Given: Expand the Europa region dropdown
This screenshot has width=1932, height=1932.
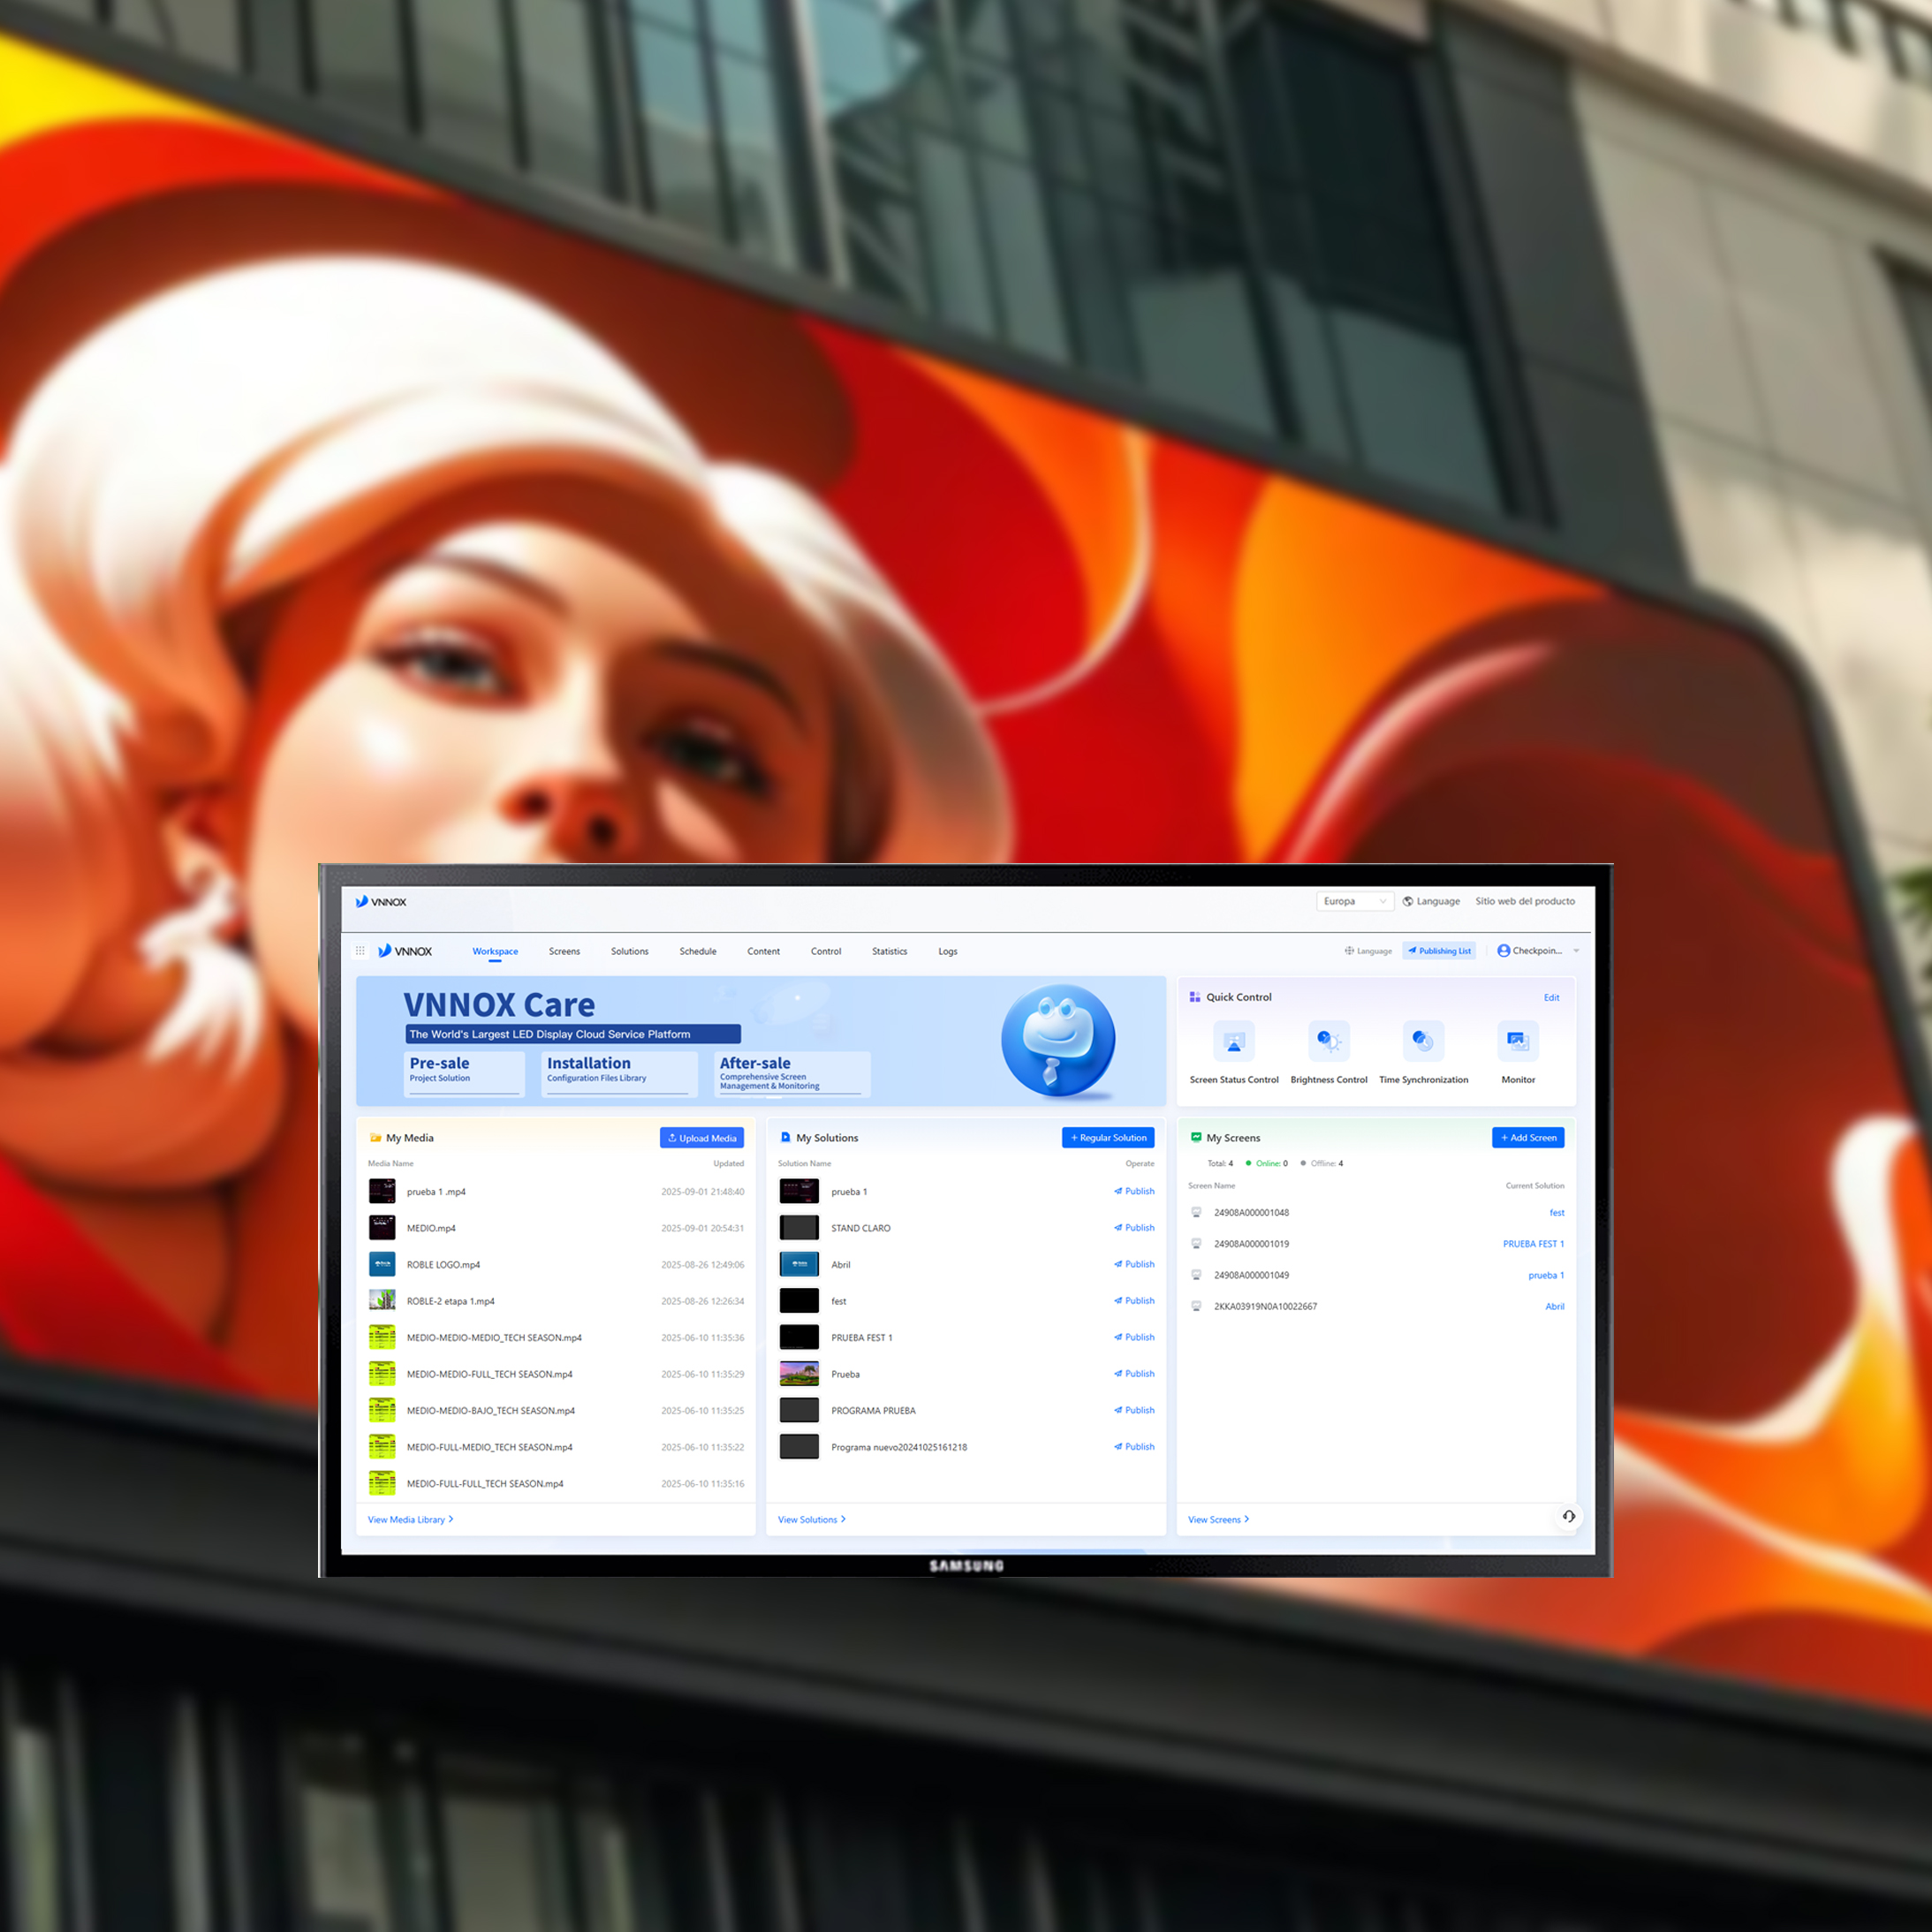Looking at the screenshot, I should click(x=1354, y=901).
